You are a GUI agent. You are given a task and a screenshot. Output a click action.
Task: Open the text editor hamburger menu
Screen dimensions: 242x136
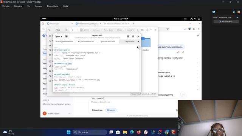(x=133, y=36)
